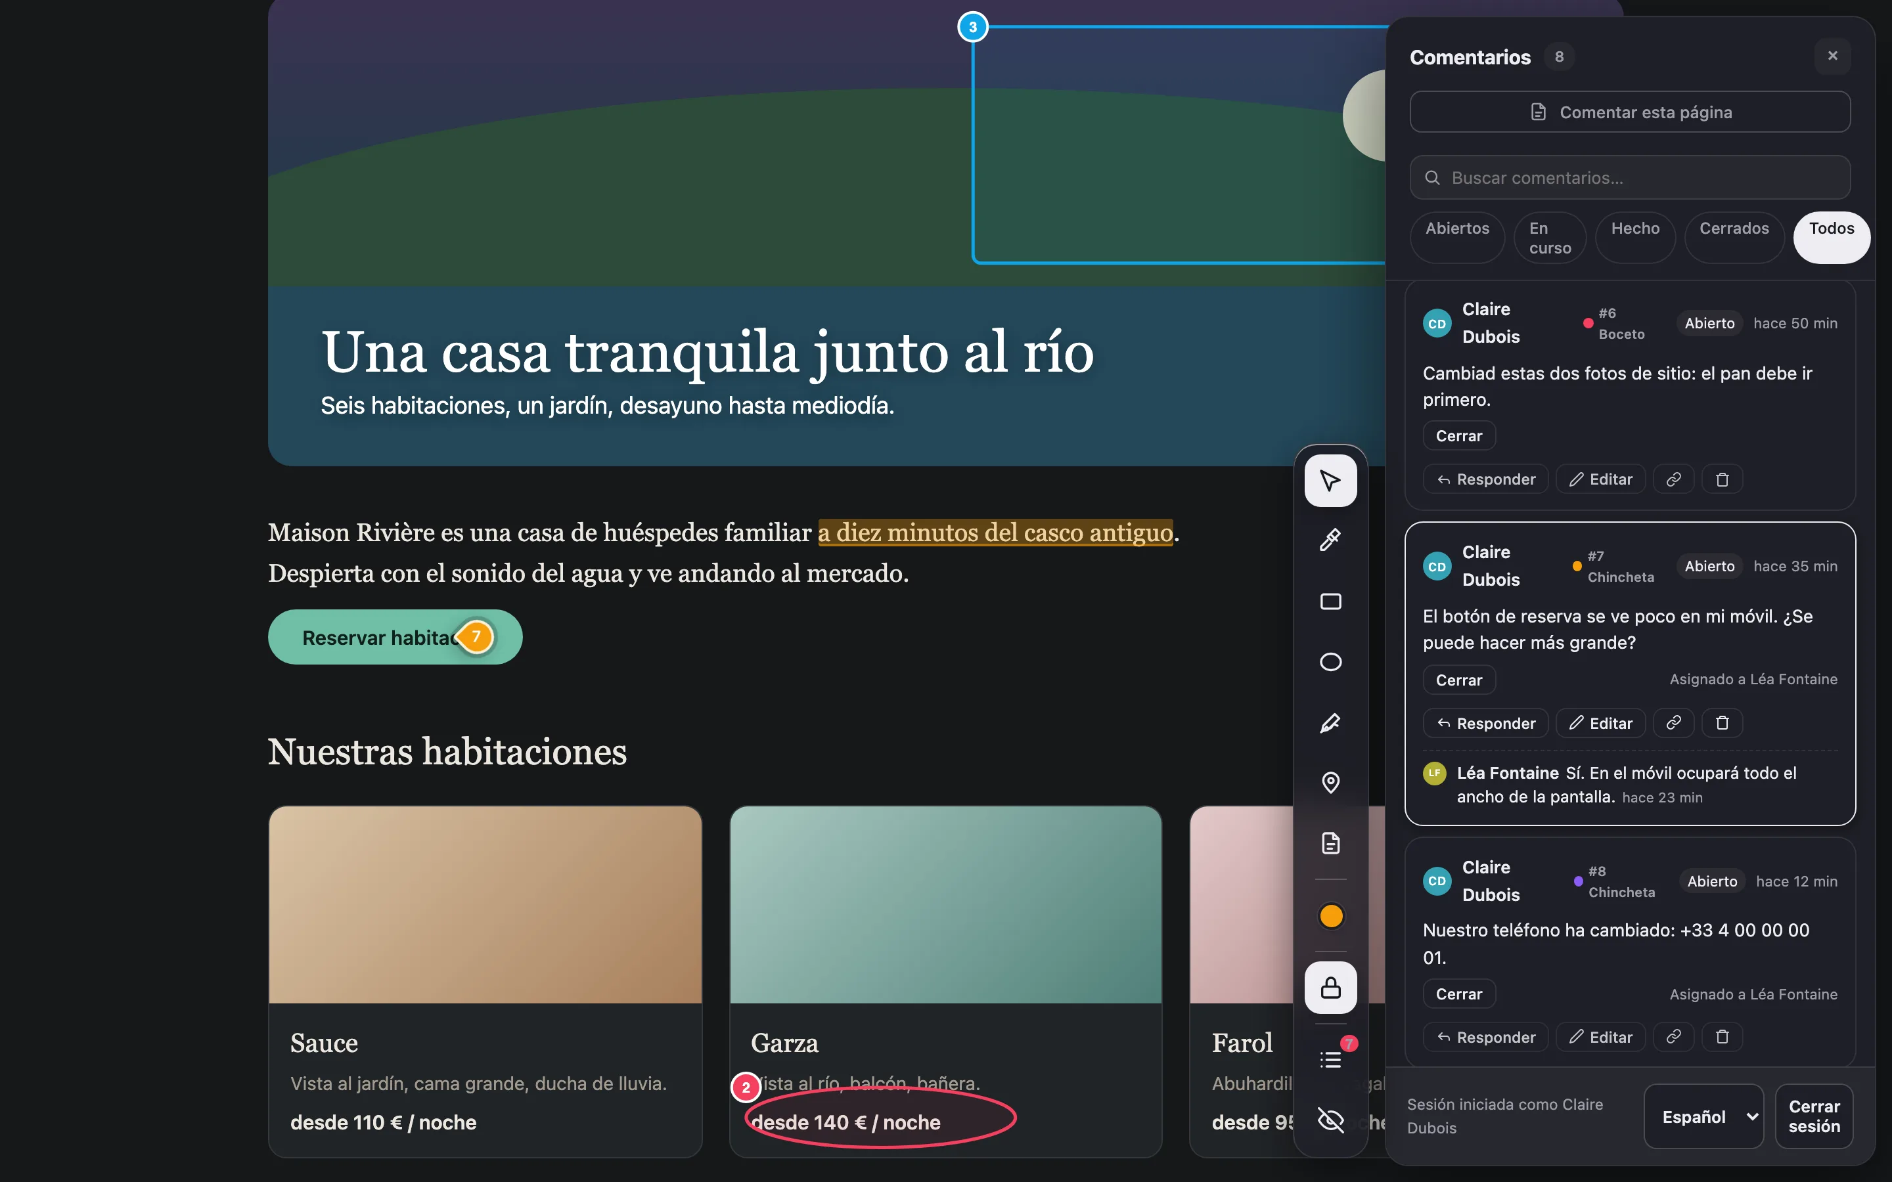Select the Todos filter tab
The height and width of the screenshot is (1182, 1892).
pos(1831,238)
